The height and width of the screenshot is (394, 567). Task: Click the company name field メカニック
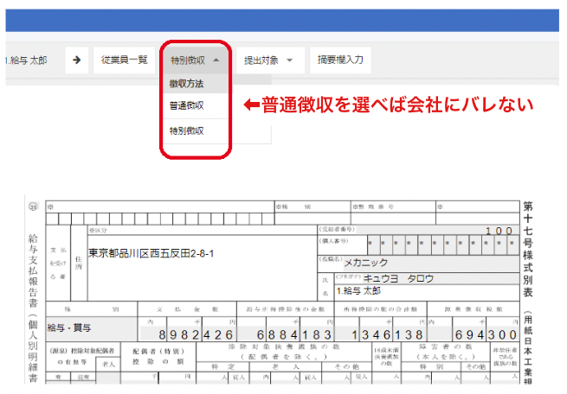366,263
